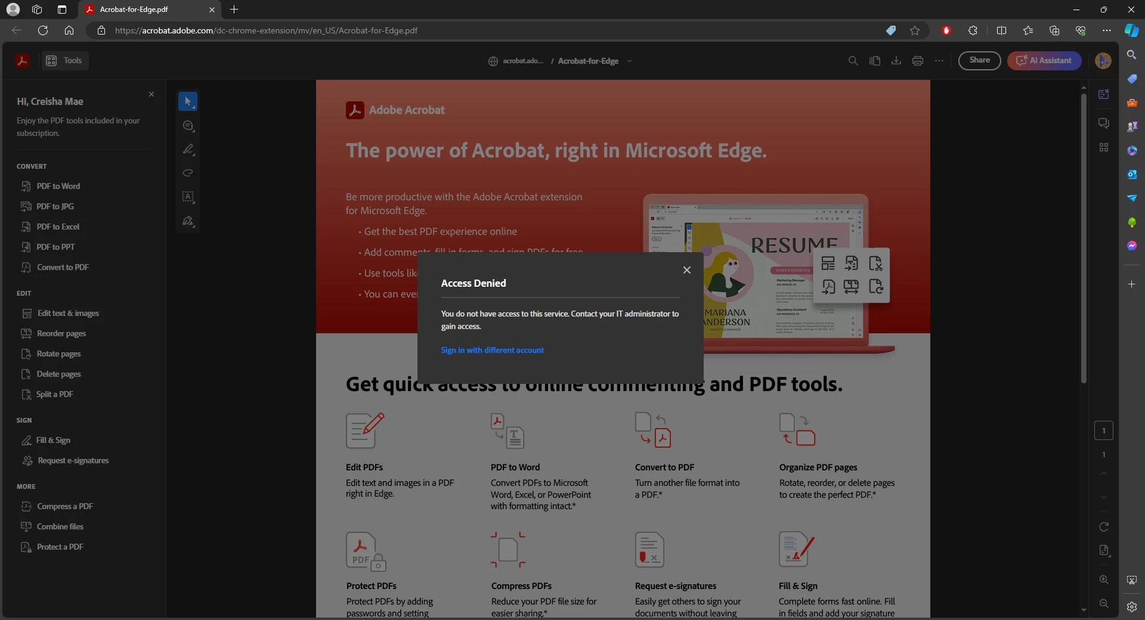This screenshot has height=620, width=1145.
Task: Open Reorder pages tool
Action: pos(53,333)
